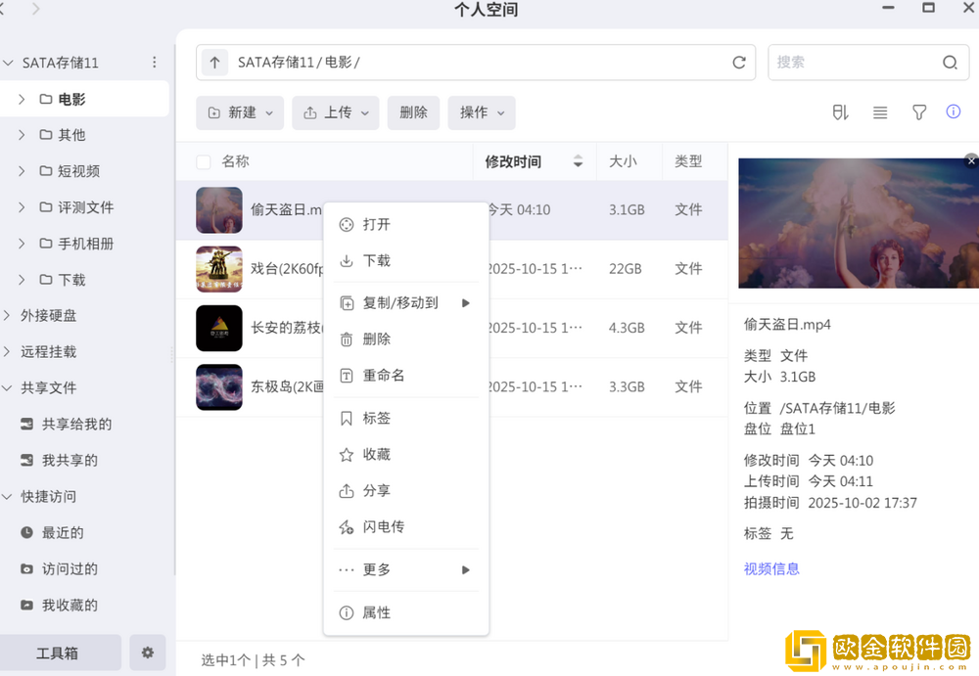Click the blue info circle icon
The image size is (979, 676).
tap(953, 113)
